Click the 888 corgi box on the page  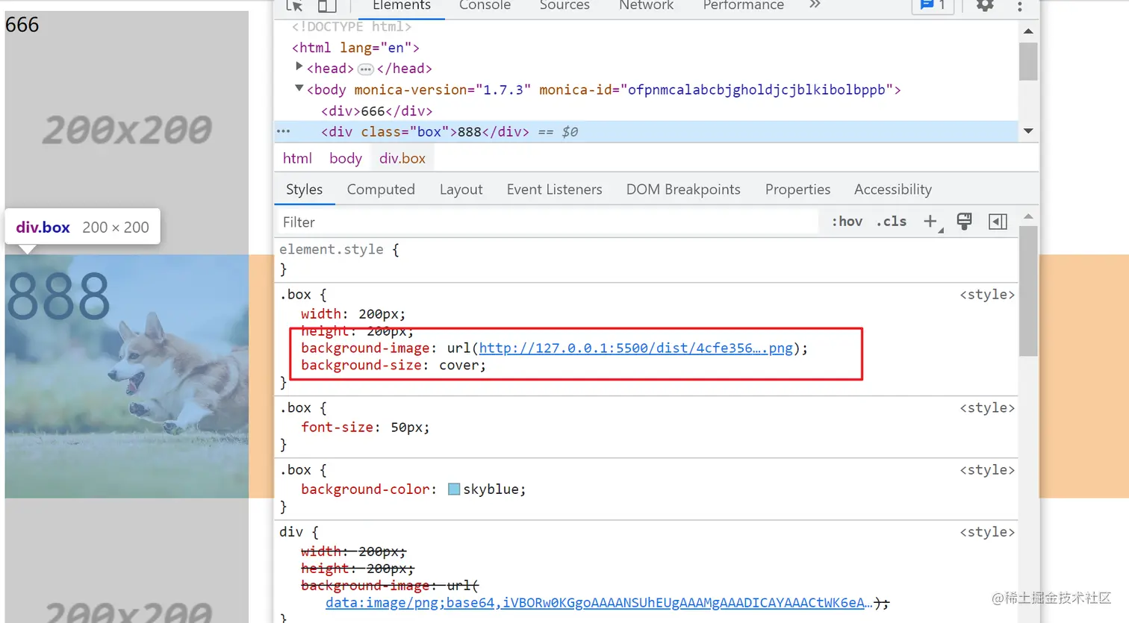(x=127, y=376)
